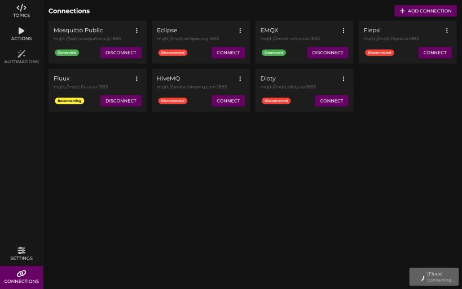Open the Fluux three-dot menu
Screen dimensions: 462x289
tap(137, 78)
